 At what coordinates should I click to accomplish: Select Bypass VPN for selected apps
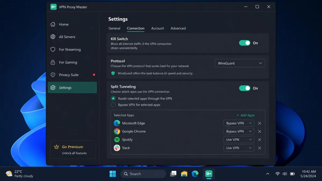click(x=113, y=105)
